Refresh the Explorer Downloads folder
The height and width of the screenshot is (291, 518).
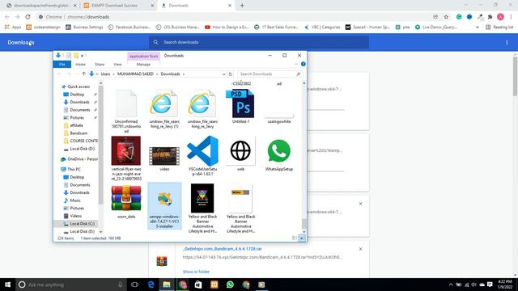(x=231, y=74)
